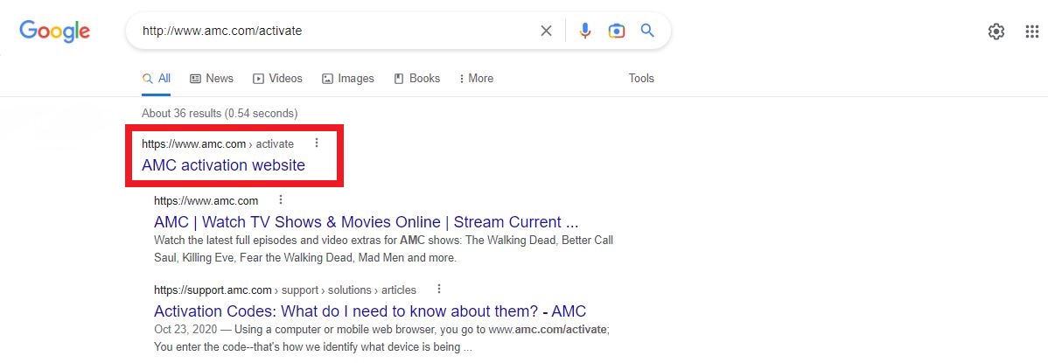Open the Tools filter button
The width and height of the screenshot is (1048, 363).
point(641,79)
